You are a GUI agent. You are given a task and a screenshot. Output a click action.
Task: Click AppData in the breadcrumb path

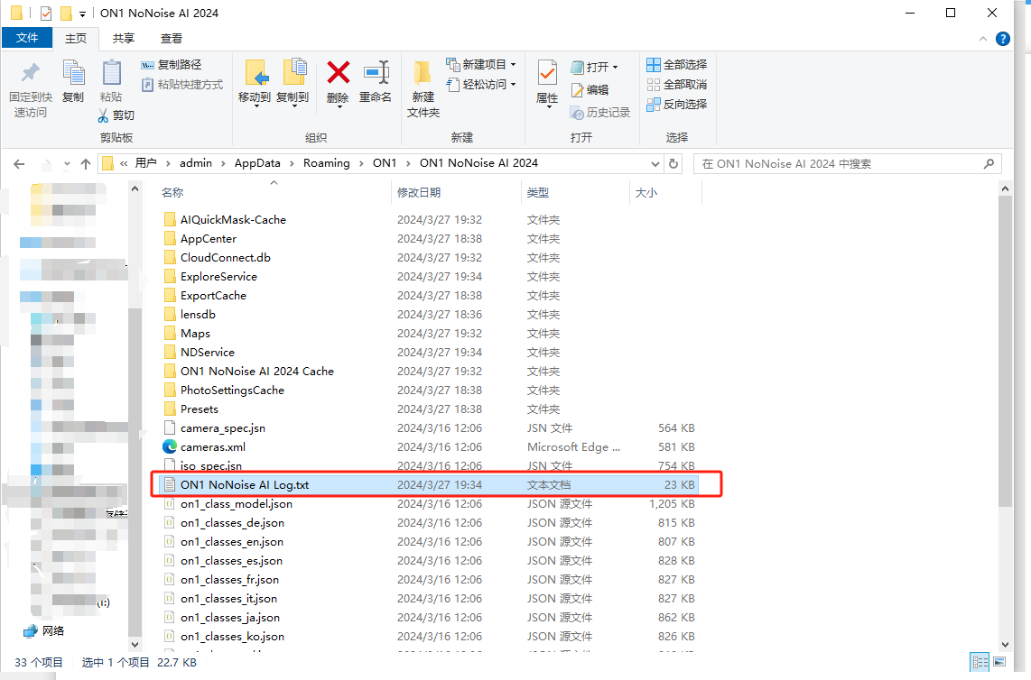(257, 163)
